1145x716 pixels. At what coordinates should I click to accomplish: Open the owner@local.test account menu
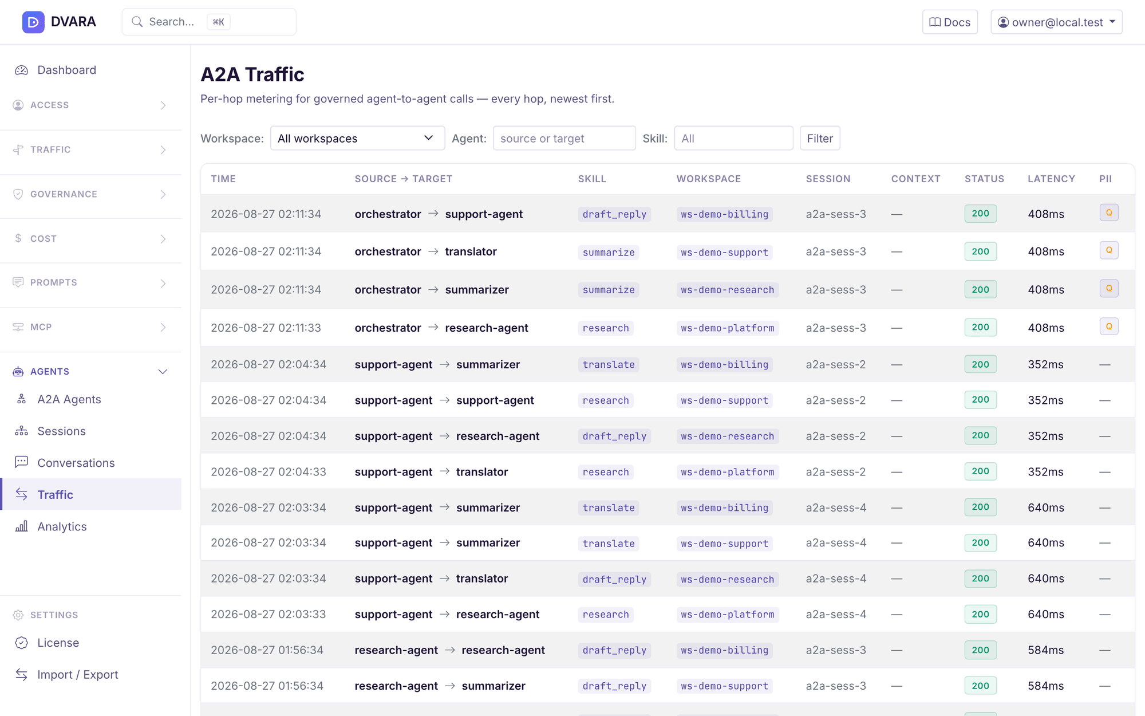(1056, 22)
